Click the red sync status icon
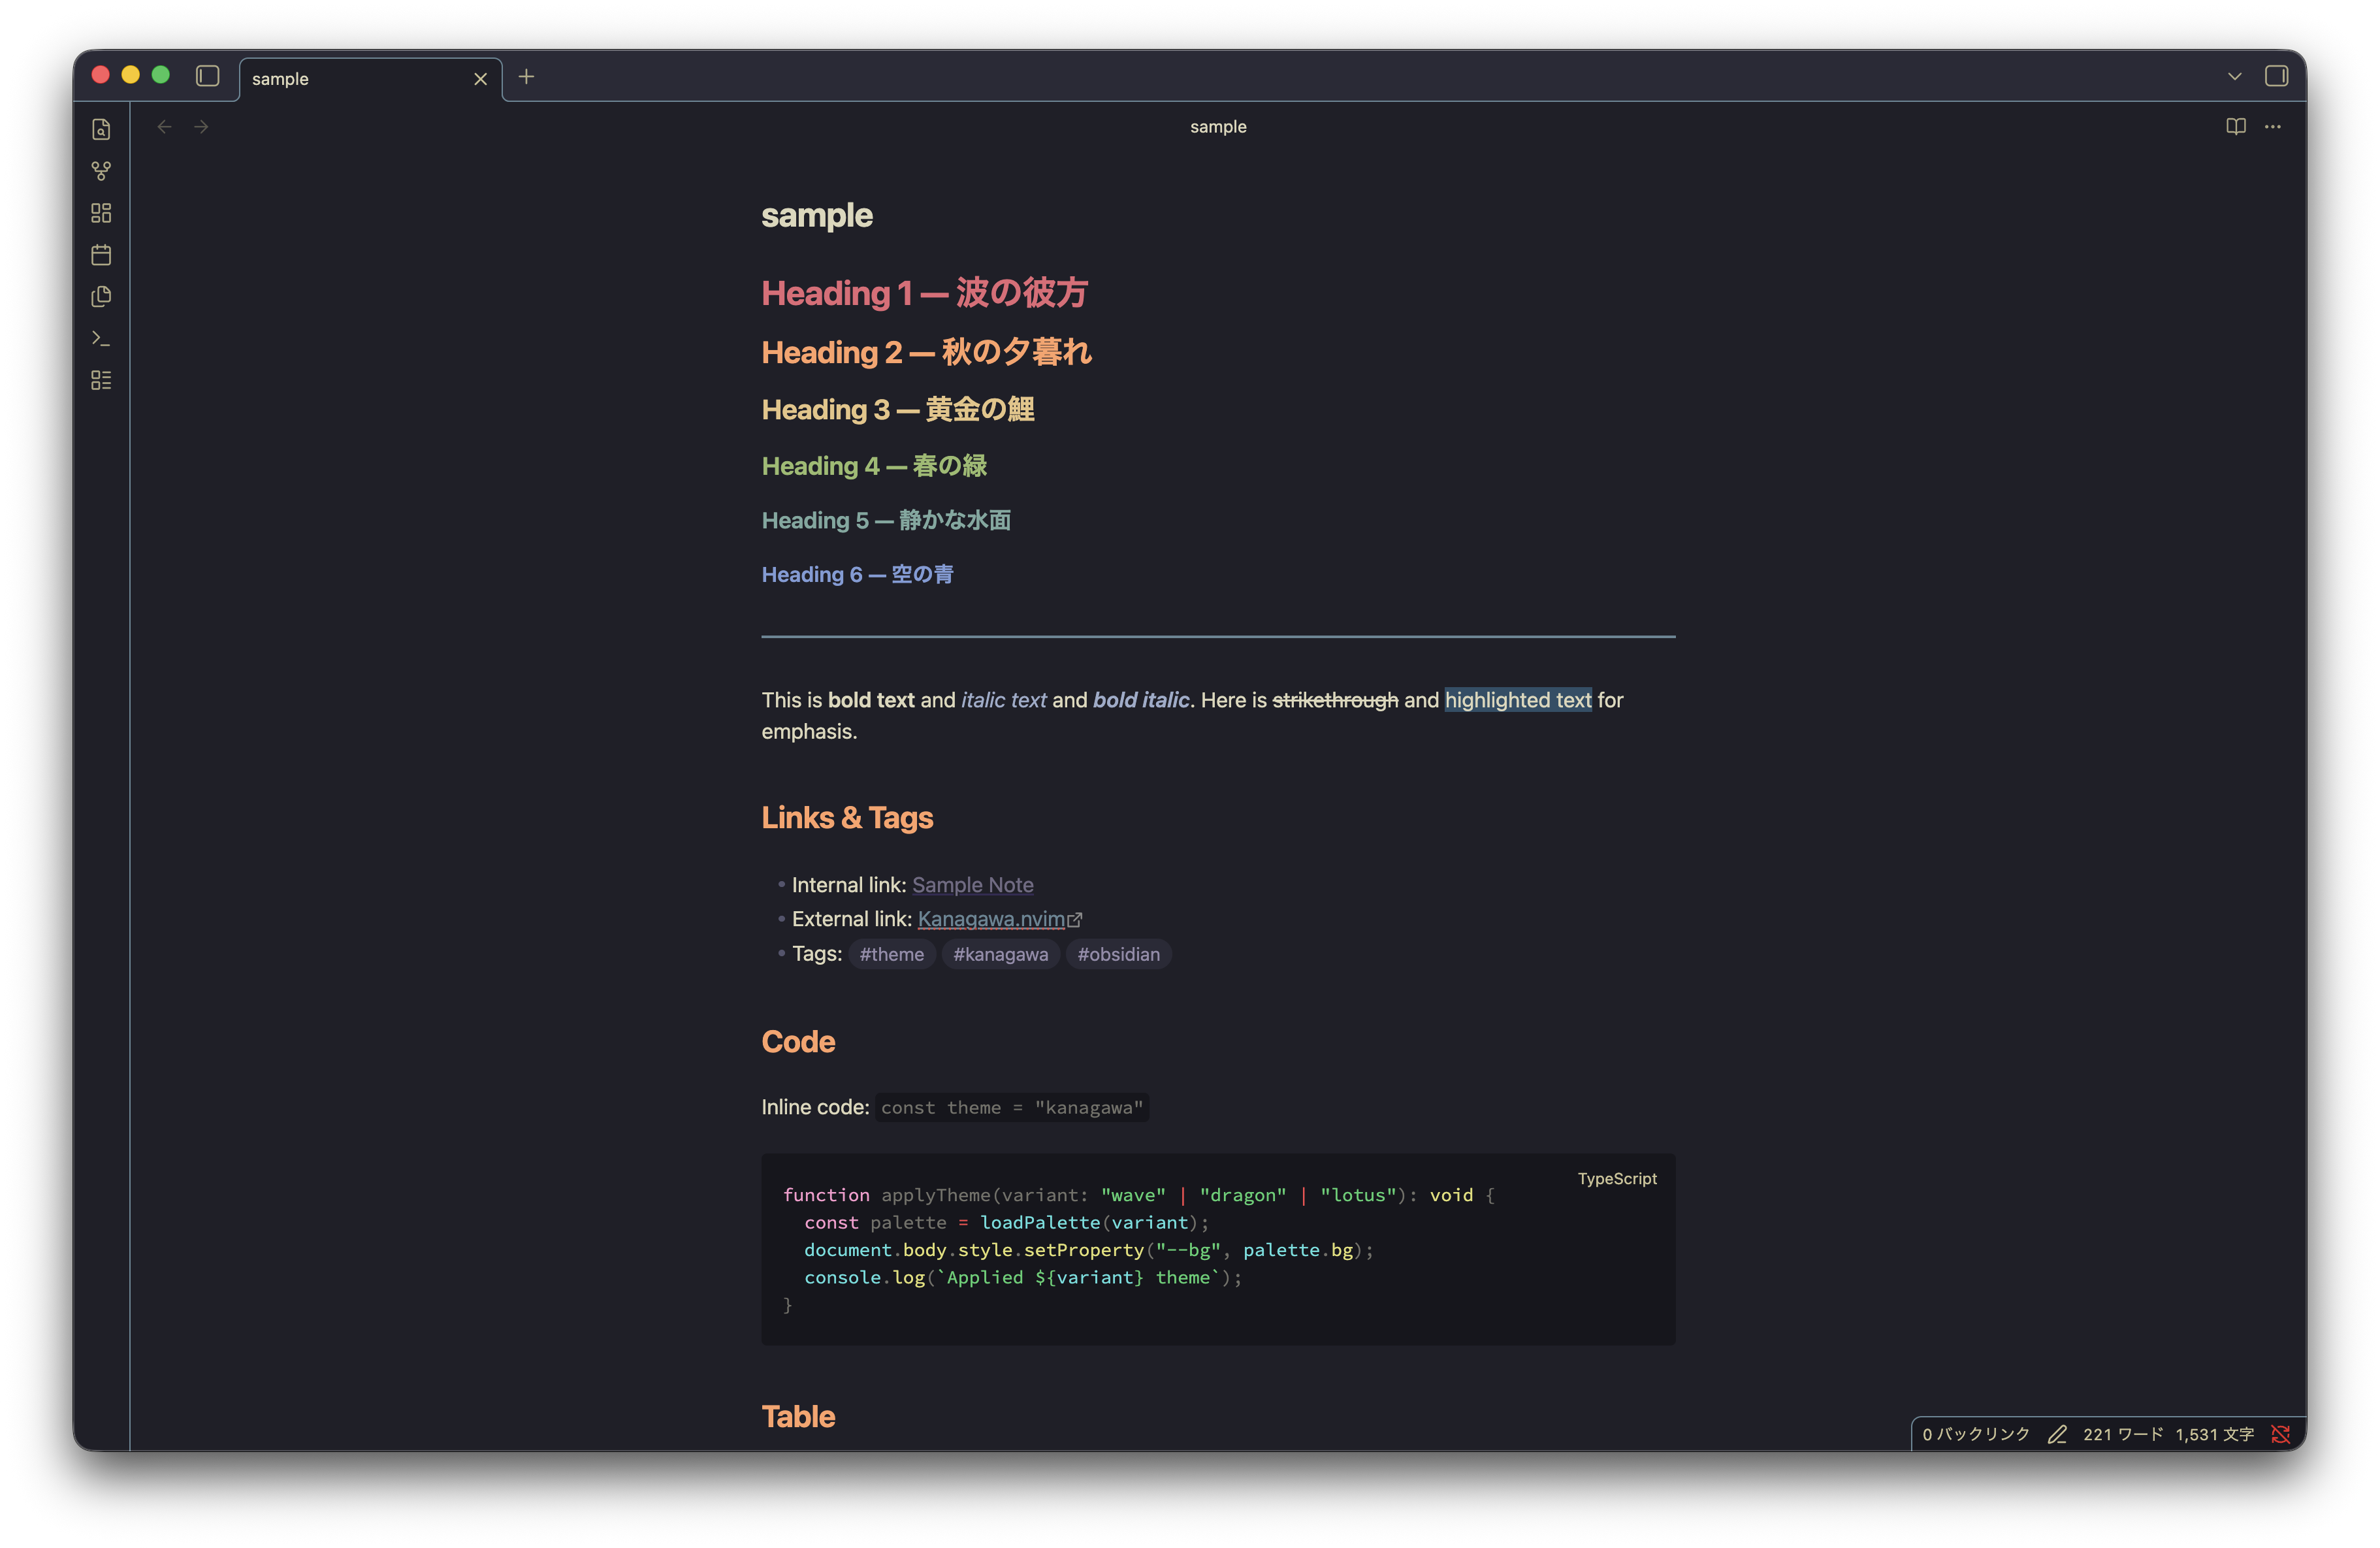The width and height of the screenshot is (2380, 1548). click(x=2281, y=1434)
